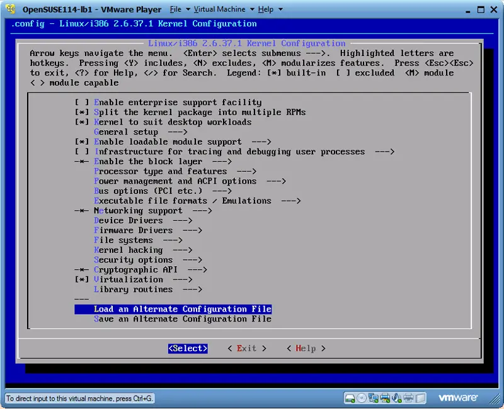The image size is (504, 409).
Task: Click the VMware Player app icon in title bar
Action: pyautogui.click(x=11, y=9)
